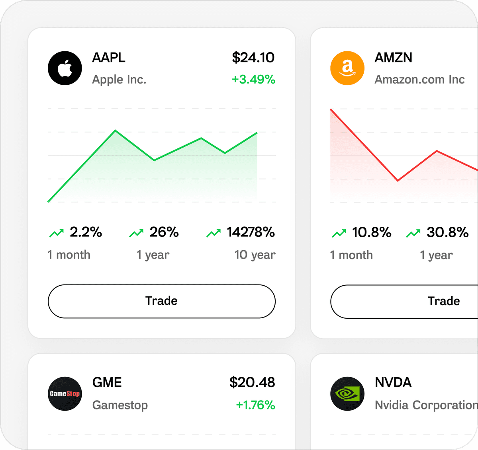Click the +1.76% change indicator for GME
The width and height of the screenshot is (478, 450).
click(x=255, y=405)
